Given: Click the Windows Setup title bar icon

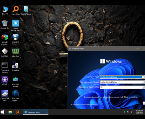Looking at the screenshot, I should click(70, 49).
